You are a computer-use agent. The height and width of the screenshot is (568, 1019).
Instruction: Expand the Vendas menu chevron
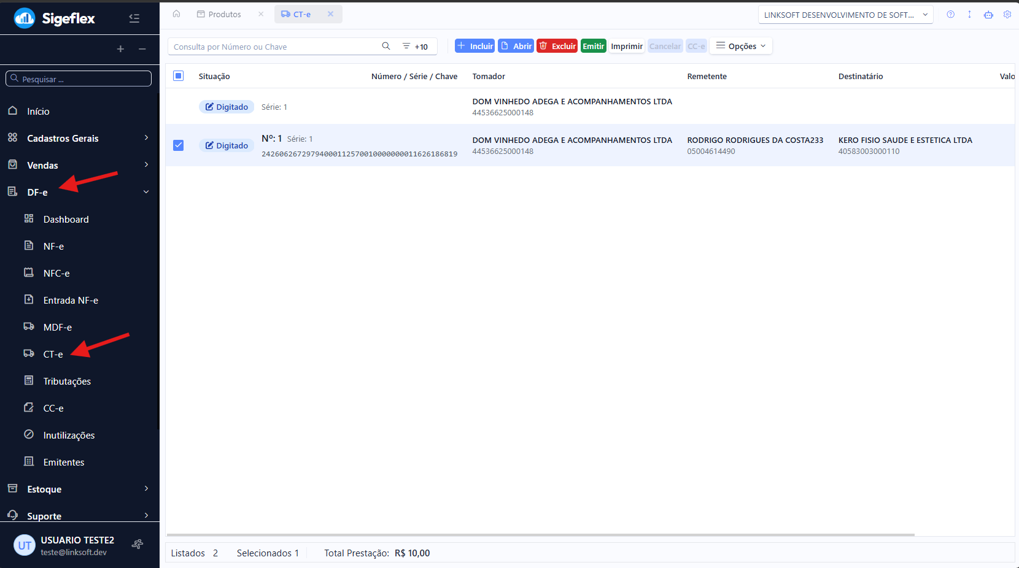pos(146,165)
